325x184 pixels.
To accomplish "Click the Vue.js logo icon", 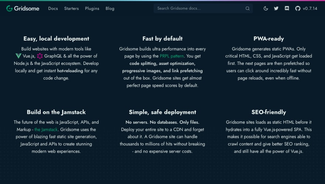I will [18, 56].
